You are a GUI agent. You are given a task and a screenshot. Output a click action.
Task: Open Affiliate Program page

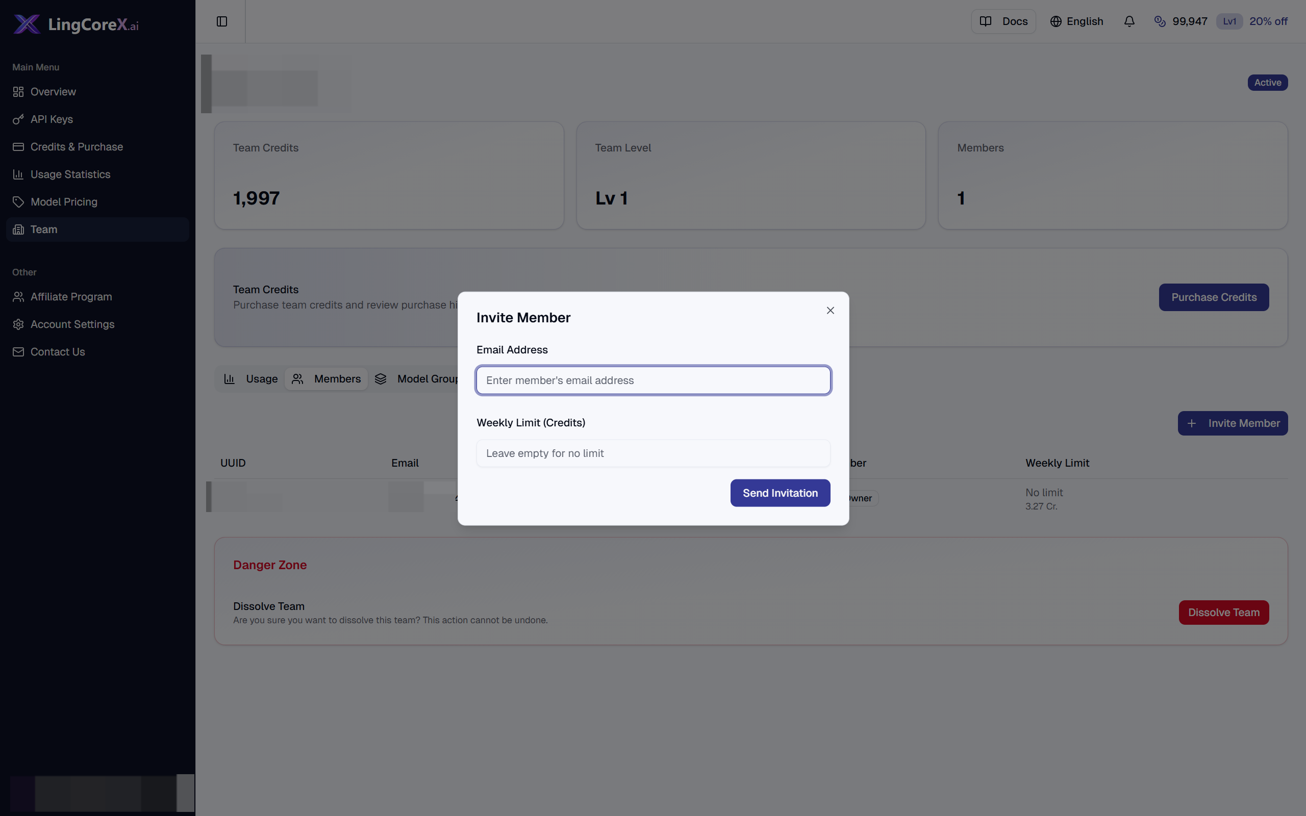click(x=97, y=297)
